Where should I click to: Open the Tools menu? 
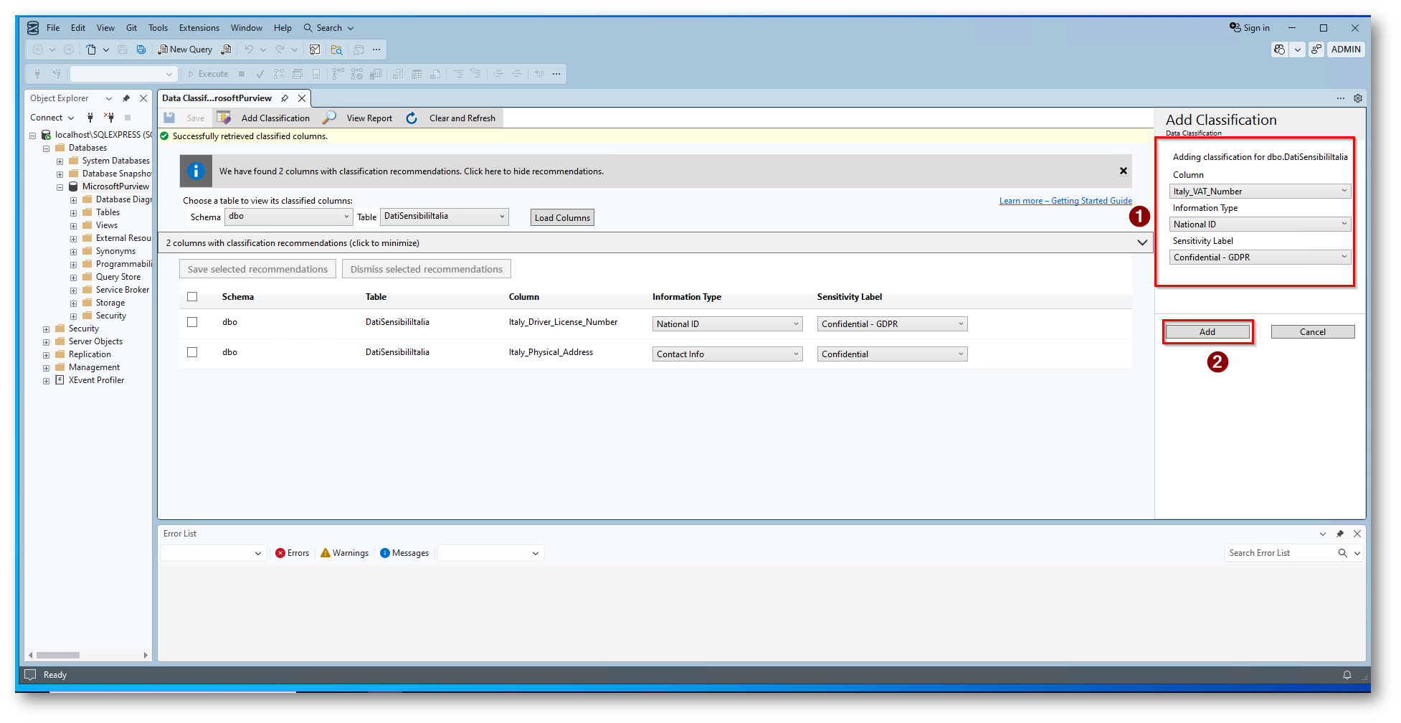point(158,28)
